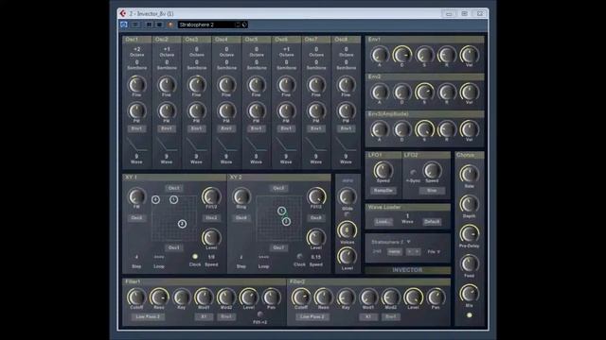Screen dimensions: 606x340
Task: Click the XY 1 FM knob
Action: pyautogui.click(x=136, y=196)
